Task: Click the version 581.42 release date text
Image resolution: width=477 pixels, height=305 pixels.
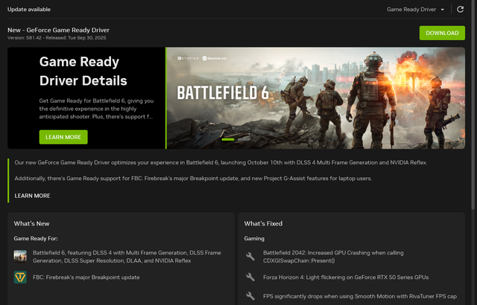Action: tap(57, 38)
